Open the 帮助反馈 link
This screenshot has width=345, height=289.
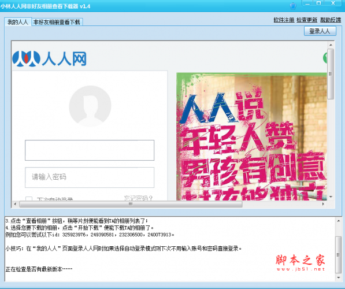(331, 20)
